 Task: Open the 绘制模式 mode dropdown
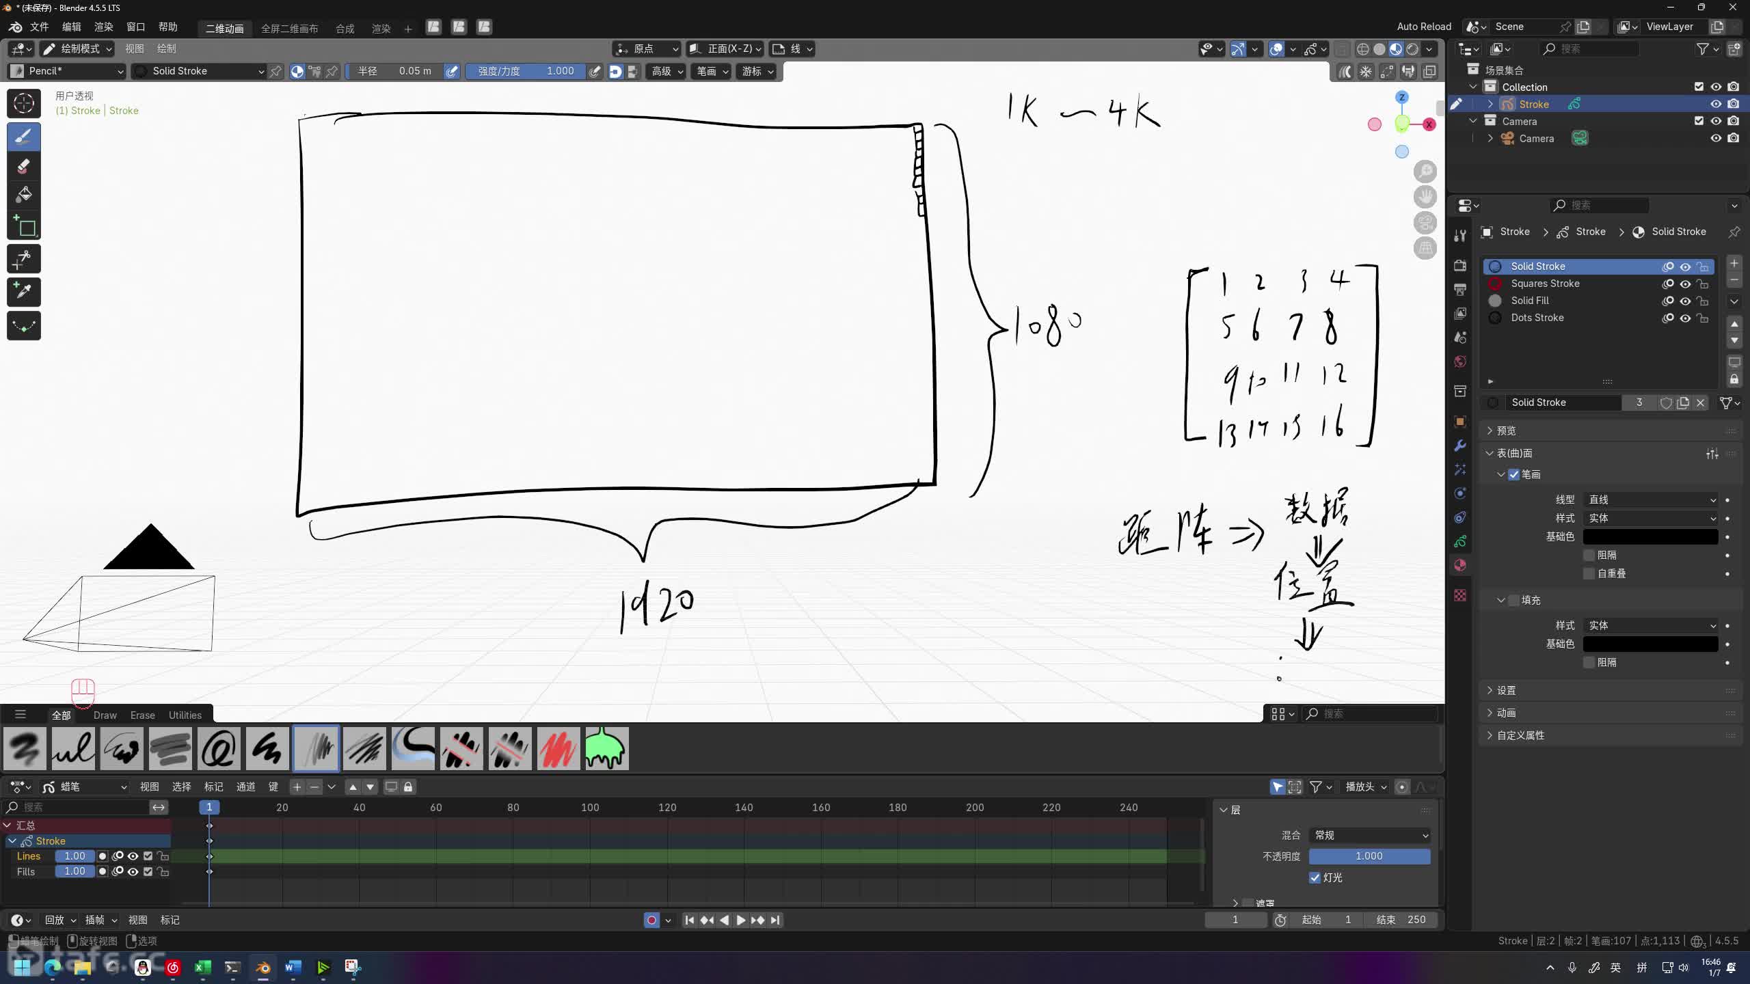pos(77,49)
